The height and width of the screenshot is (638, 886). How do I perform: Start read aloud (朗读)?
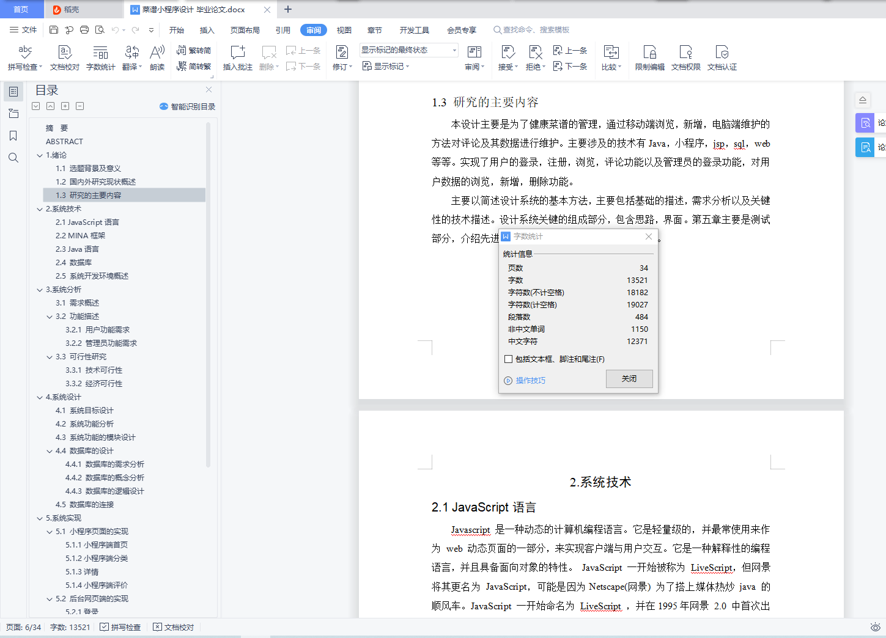coord(157,58)
